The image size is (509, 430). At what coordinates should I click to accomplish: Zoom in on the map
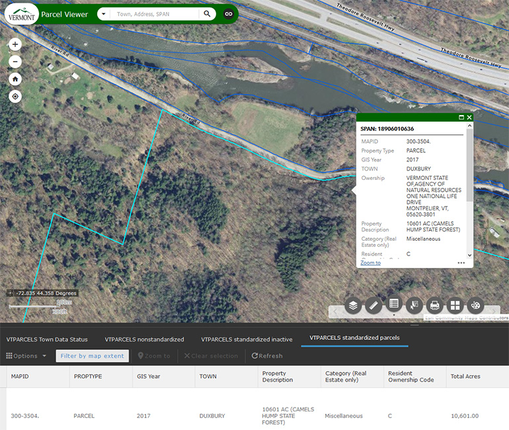click(x=15, y=44)
